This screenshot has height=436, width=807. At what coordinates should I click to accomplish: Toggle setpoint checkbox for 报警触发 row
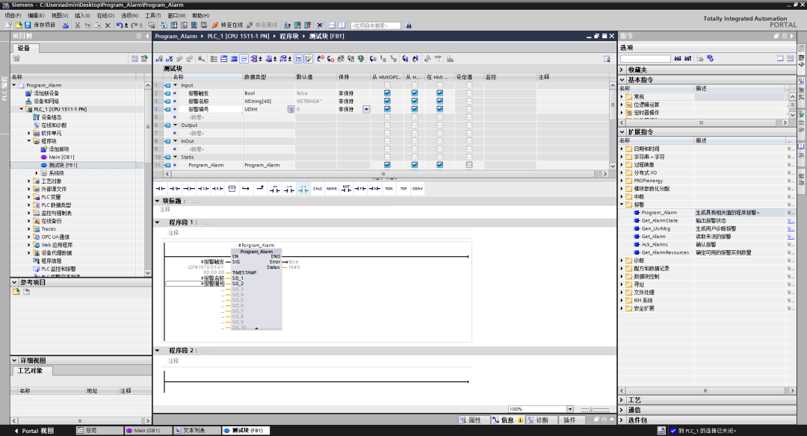[469, 93]
